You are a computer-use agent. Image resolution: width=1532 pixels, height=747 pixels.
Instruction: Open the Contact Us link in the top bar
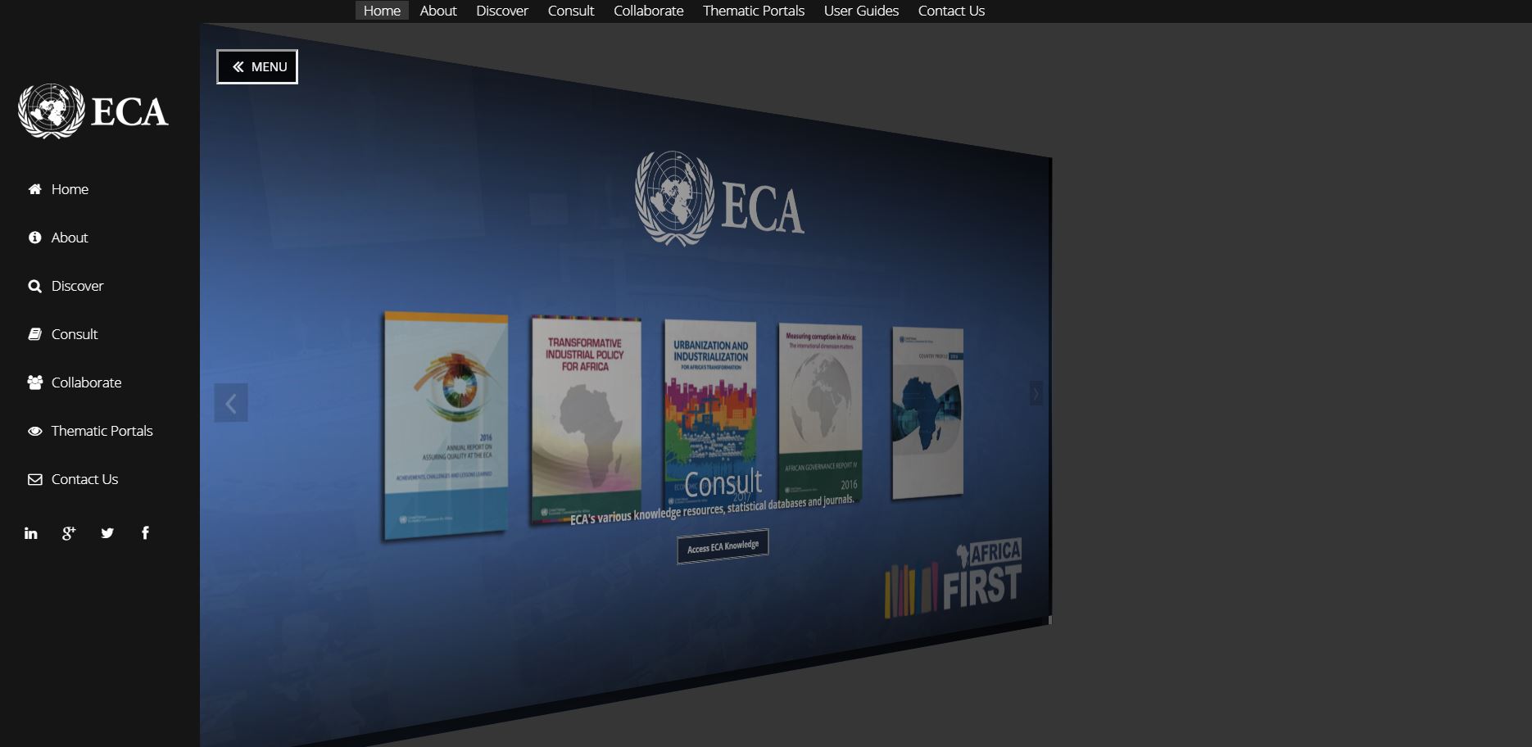pyautogui.click(x=950, y=11)
